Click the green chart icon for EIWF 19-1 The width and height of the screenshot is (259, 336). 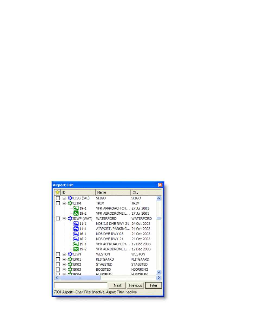tap(76, 244)
